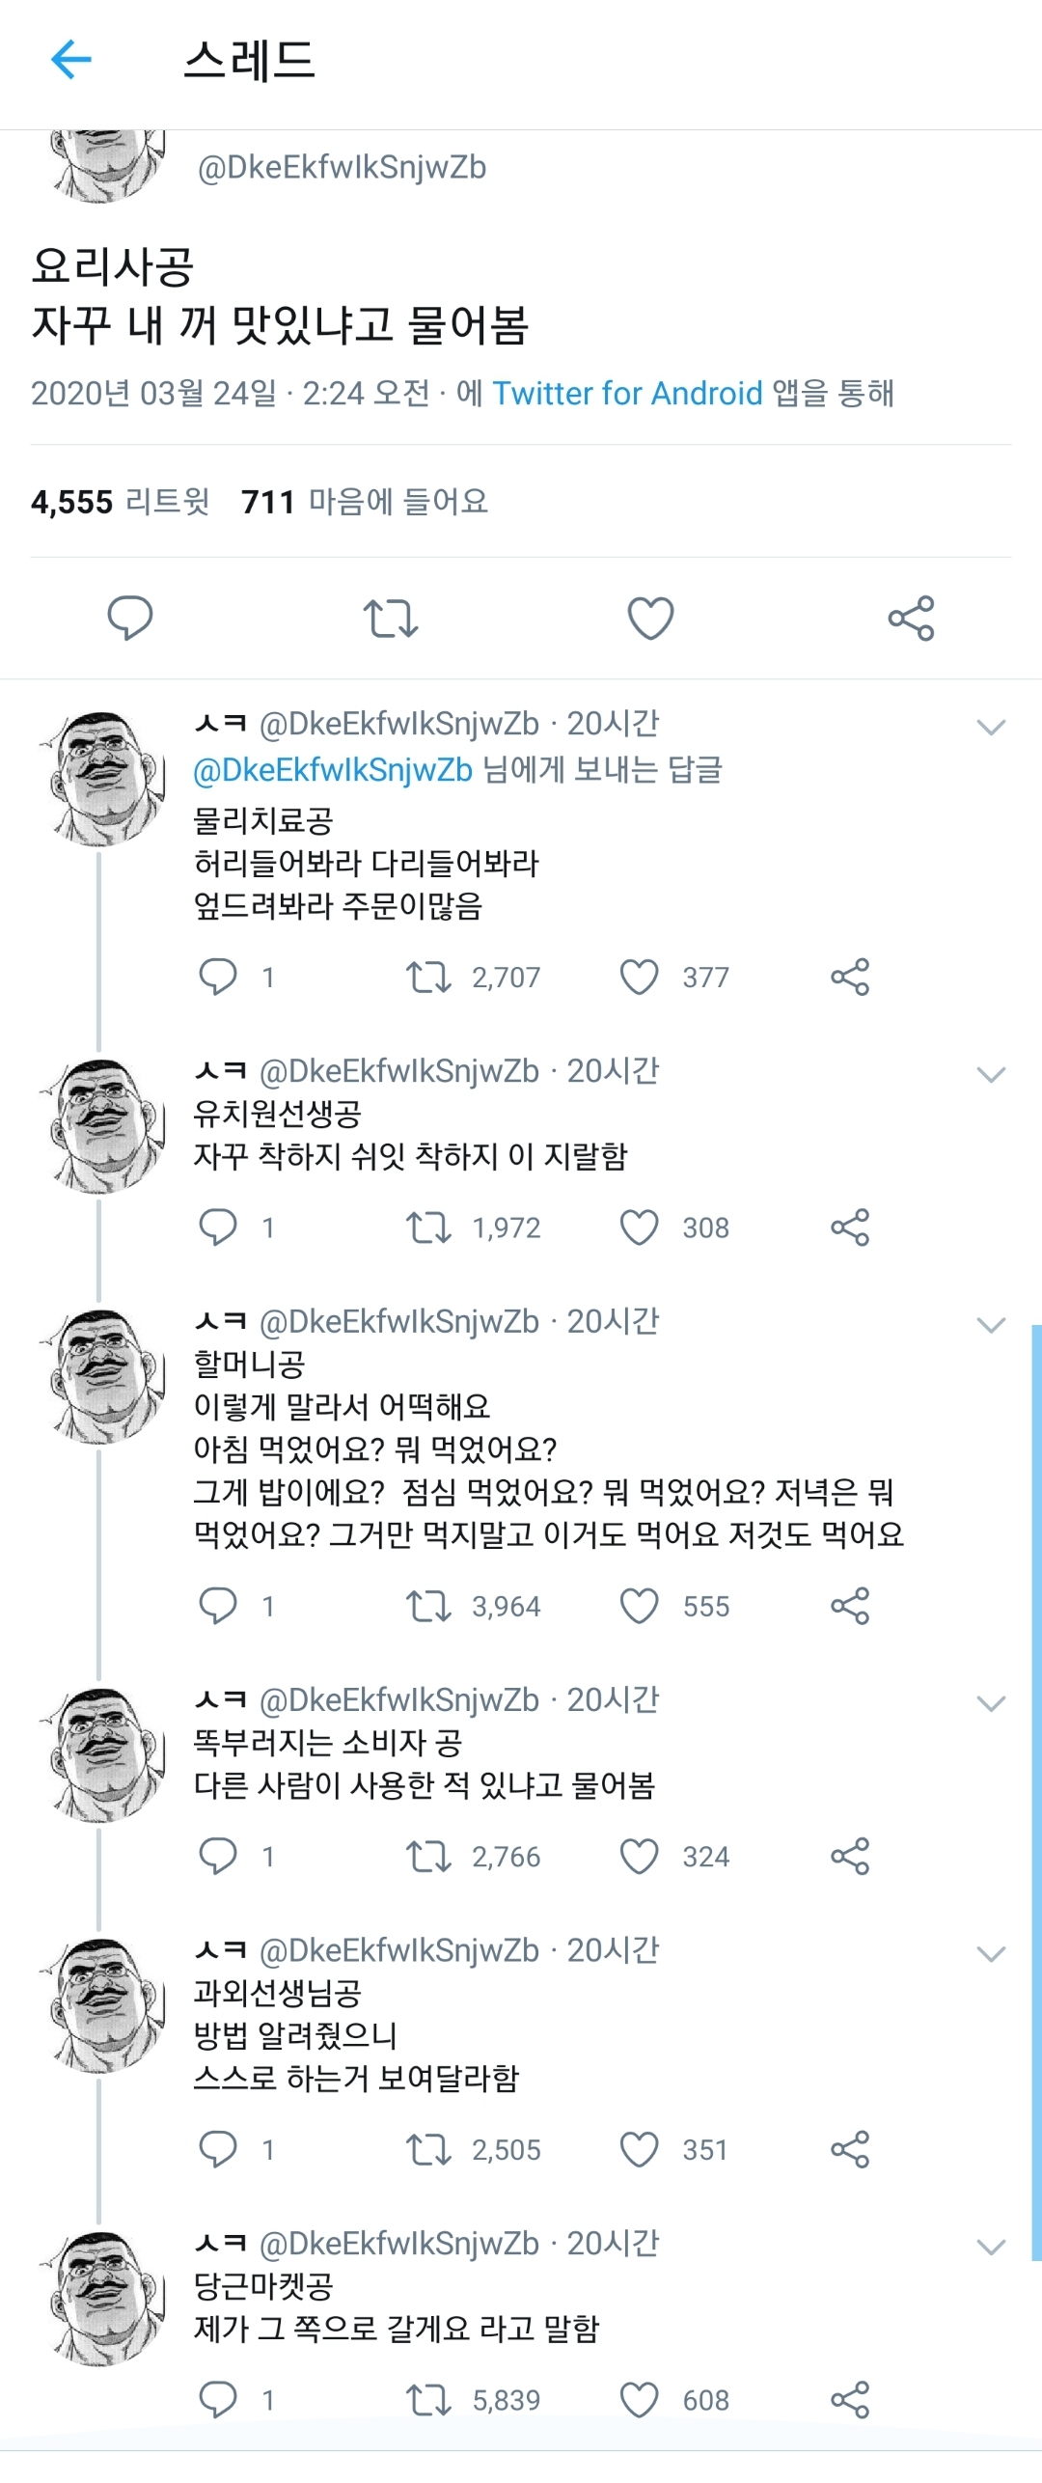The image size is (1042, 2483).
Task: Open the share icon on the 똑부러지는 소비자 공 tweet
Action: (x=853, y=1857)
